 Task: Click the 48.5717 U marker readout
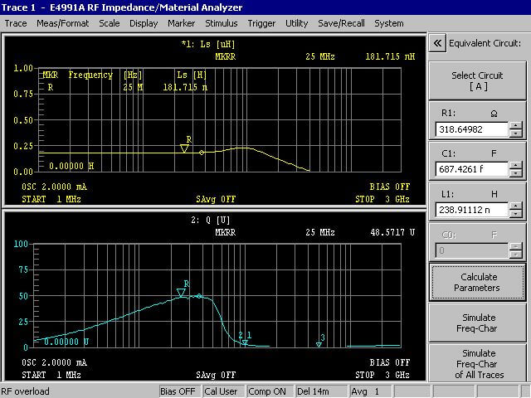(392, 232)
